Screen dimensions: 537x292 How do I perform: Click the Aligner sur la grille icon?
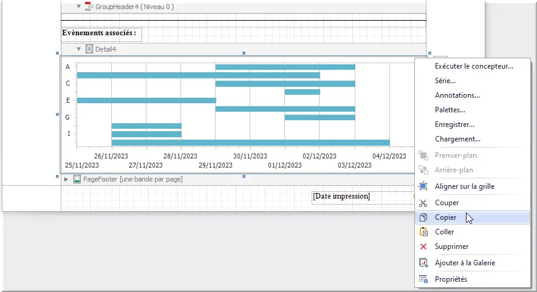[423, 186]
